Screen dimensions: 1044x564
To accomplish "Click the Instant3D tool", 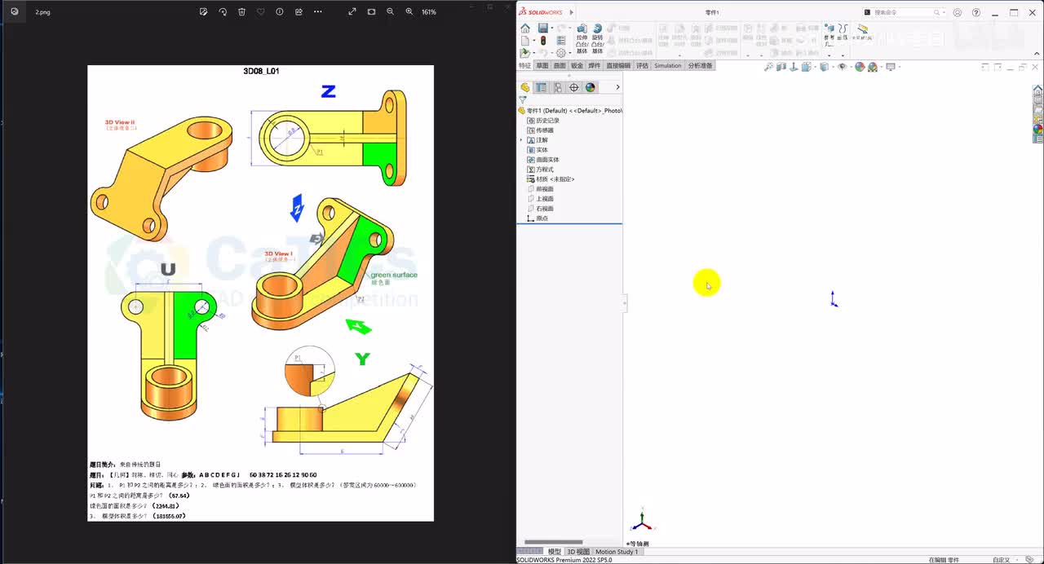I will click(x=863, y=32).
